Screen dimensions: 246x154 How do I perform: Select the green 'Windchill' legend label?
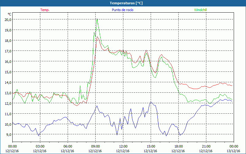click(x=200, y=10)
